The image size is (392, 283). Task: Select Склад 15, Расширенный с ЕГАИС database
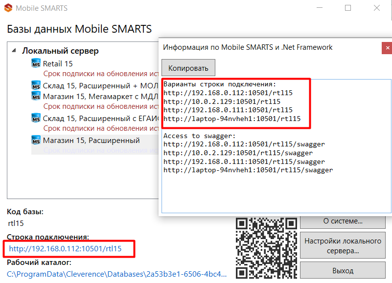coord(100,119)
